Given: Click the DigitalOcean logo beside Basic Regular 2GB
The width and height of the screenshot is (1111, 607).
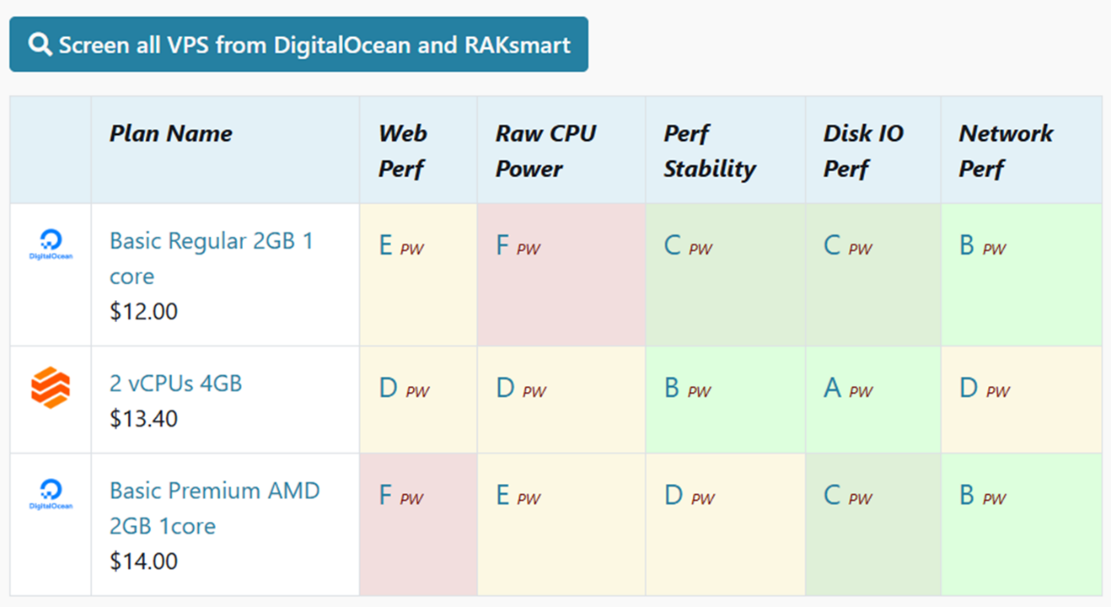Looking at the screenshot, I should pos(51,245).
